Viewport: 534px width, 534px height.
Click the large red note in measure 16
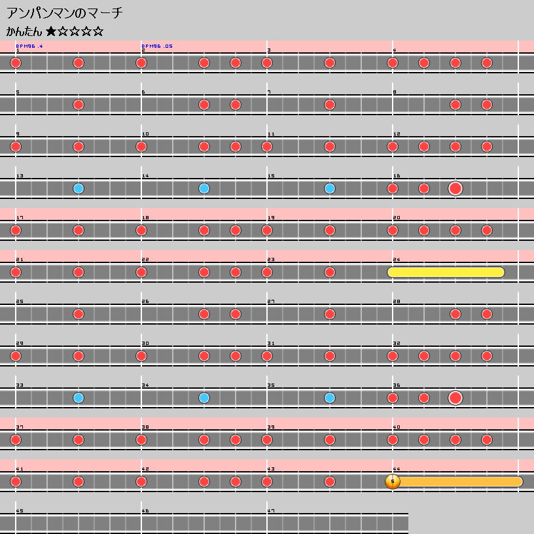[455, 188]
